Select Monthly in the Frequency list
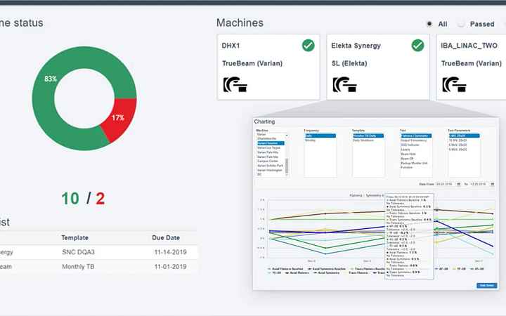This screenshot has width=506, height=316. point(311,140)
